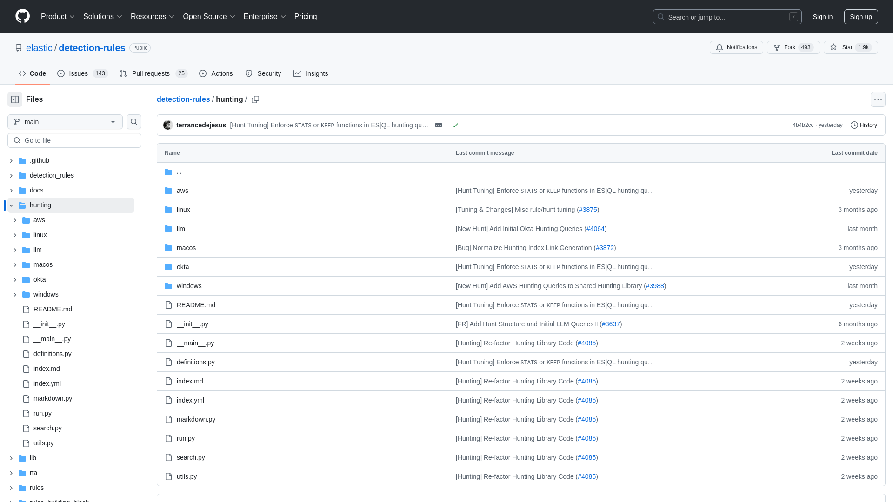Copy the hunting path to clipboard
This screenshot has height=502, width=893.
pos(255,99)
